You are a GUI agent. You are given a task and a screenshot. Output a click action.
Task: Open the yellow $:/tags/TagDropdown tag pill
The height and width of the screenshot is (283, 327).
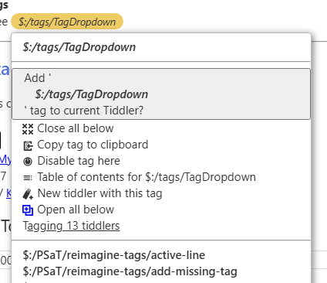click(67, 22)
